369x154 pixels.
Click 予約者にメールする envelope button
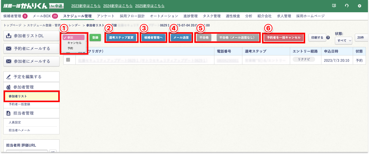(x=32, y=49)
